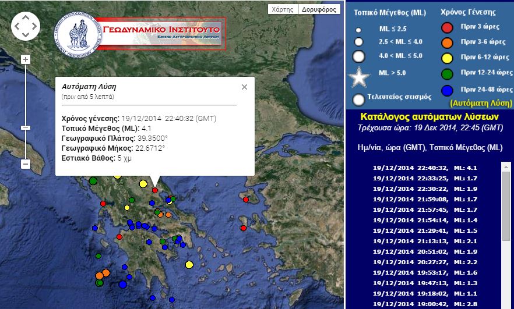The height and width of the screenshot is (309, 514).
Task: Select the large green marker in northwest Greece
Action: click(x=93, y=180)
